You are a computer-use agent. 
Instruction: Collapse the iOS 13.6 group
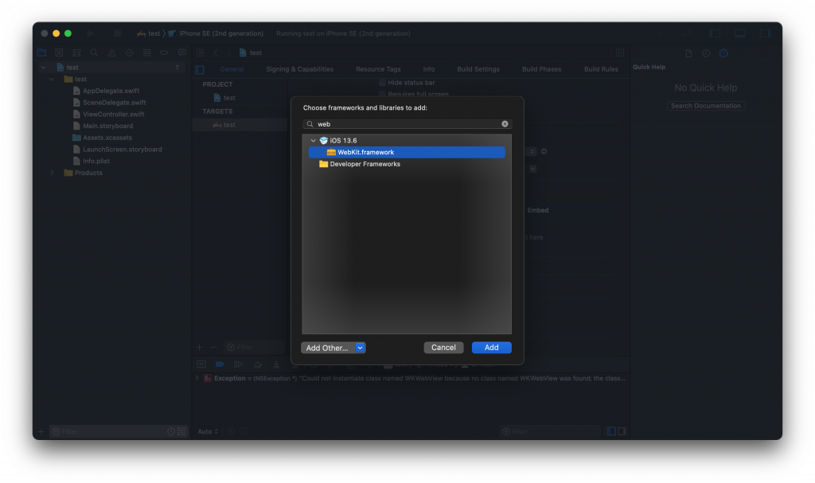click(313, 140)
